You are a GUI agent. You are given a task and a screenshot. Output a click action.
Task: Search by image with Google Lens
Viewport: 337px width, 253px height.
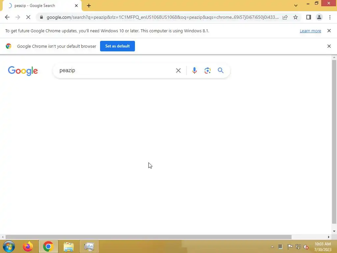coord(207,70)
